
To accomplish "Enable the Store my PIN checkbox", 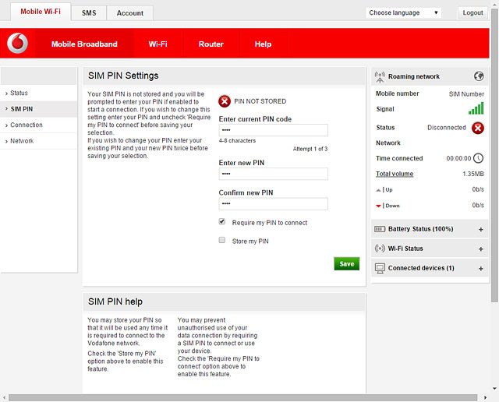I will click(222, 241).
